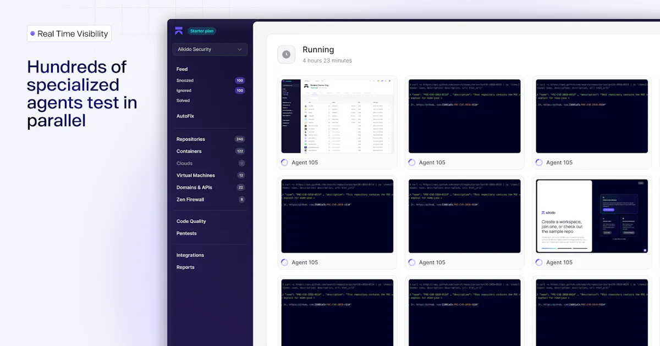
Task: Open the Aikido Security workspace dropdown
Action: [210, 49]
